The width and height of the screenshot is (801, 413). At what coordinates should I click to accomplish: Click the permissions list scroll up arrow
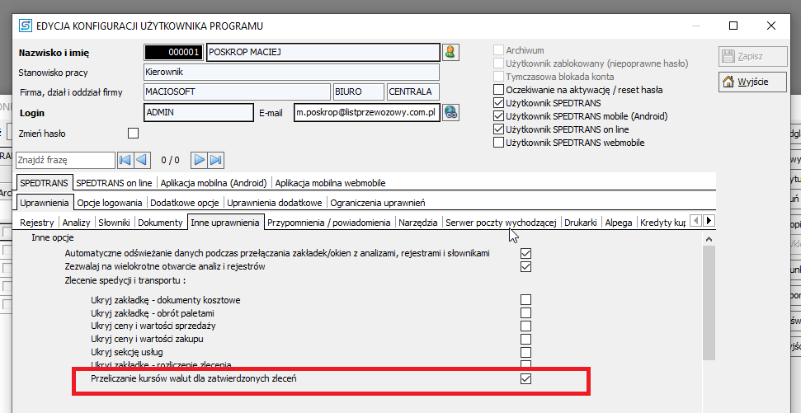click(x=709, y=239)
